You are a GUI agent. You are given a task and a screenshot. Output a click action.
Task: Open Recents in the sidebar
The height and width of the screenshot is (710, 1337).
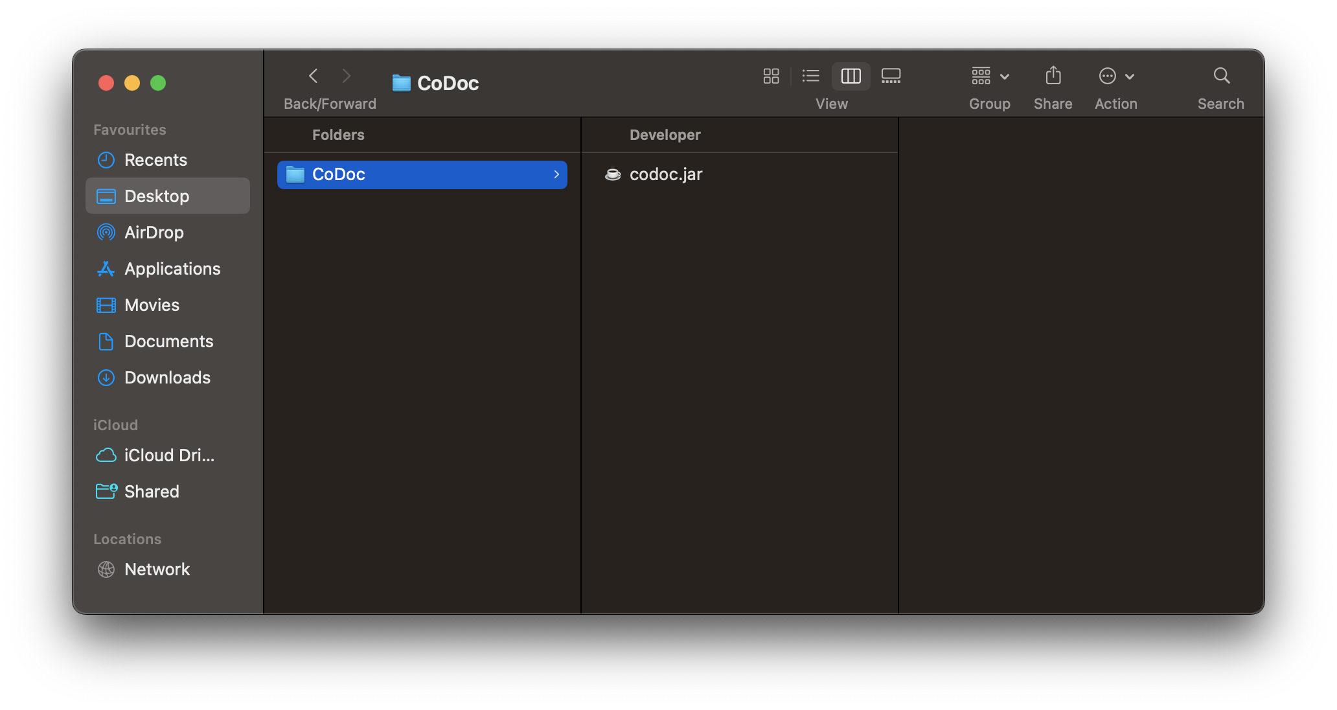(x=168, y=160)
